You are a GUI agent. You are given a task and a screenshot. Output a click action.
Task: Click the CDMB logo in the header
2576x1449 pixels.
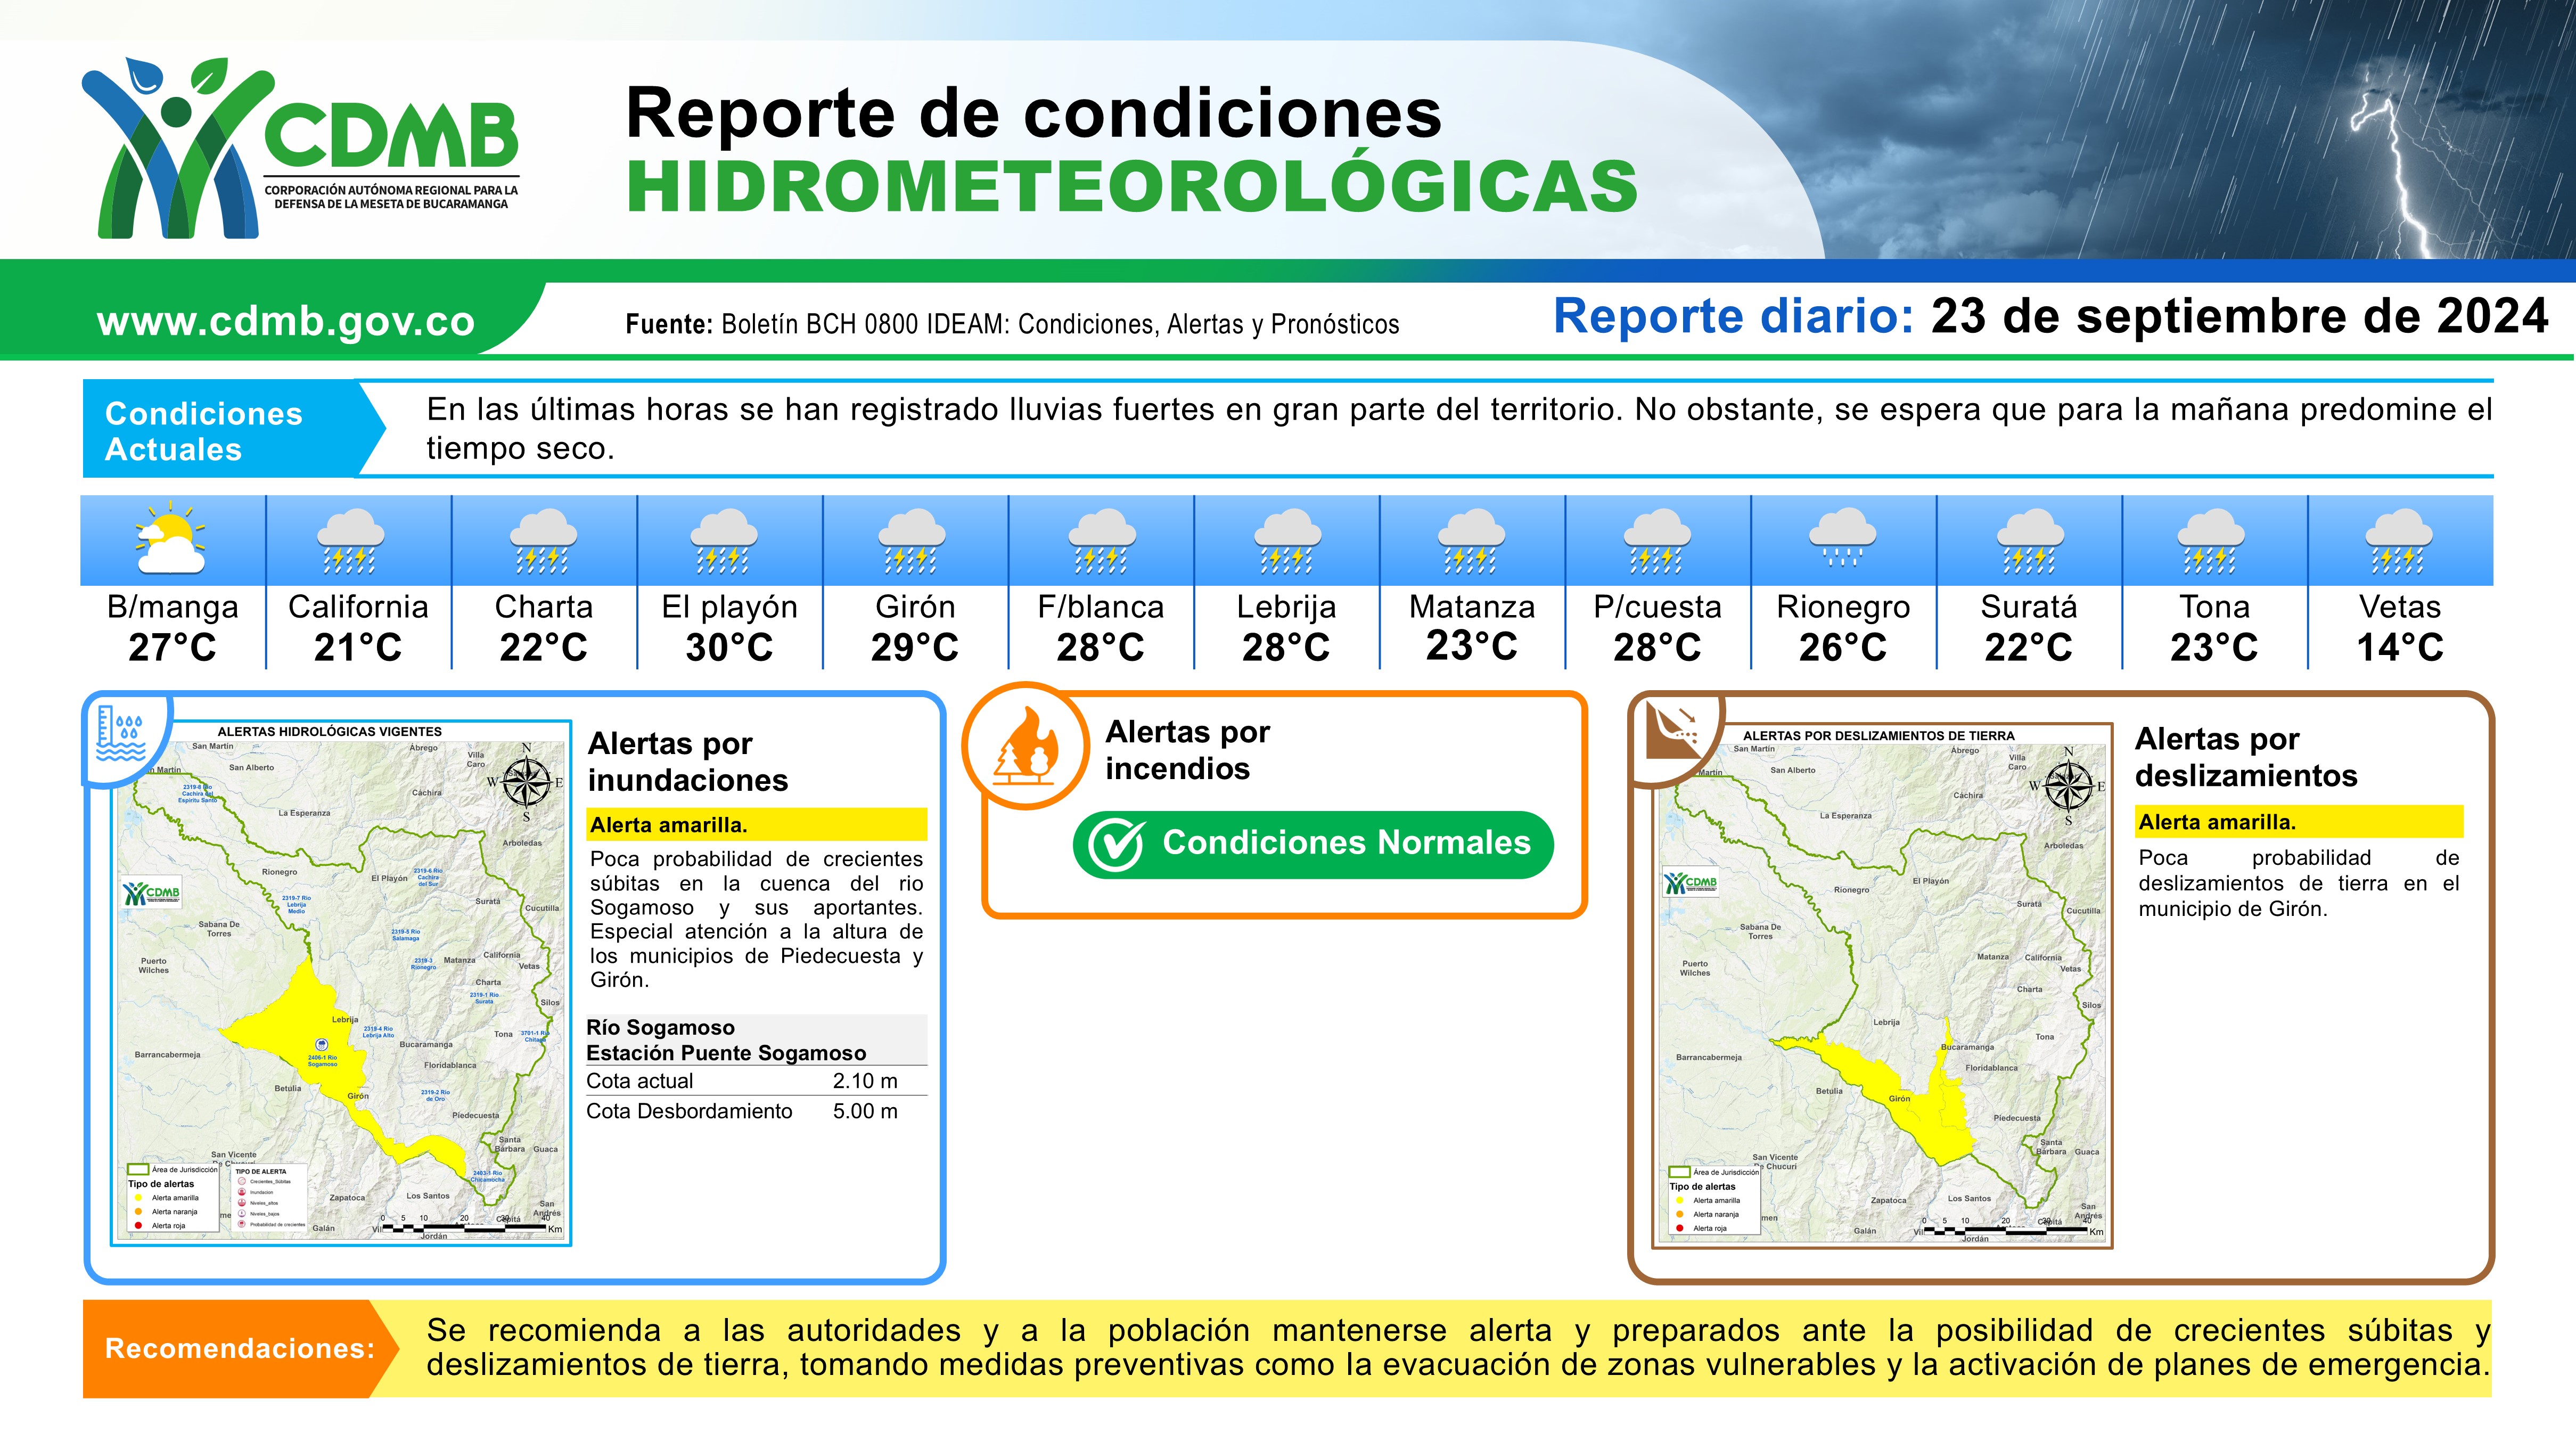[300, 148]
